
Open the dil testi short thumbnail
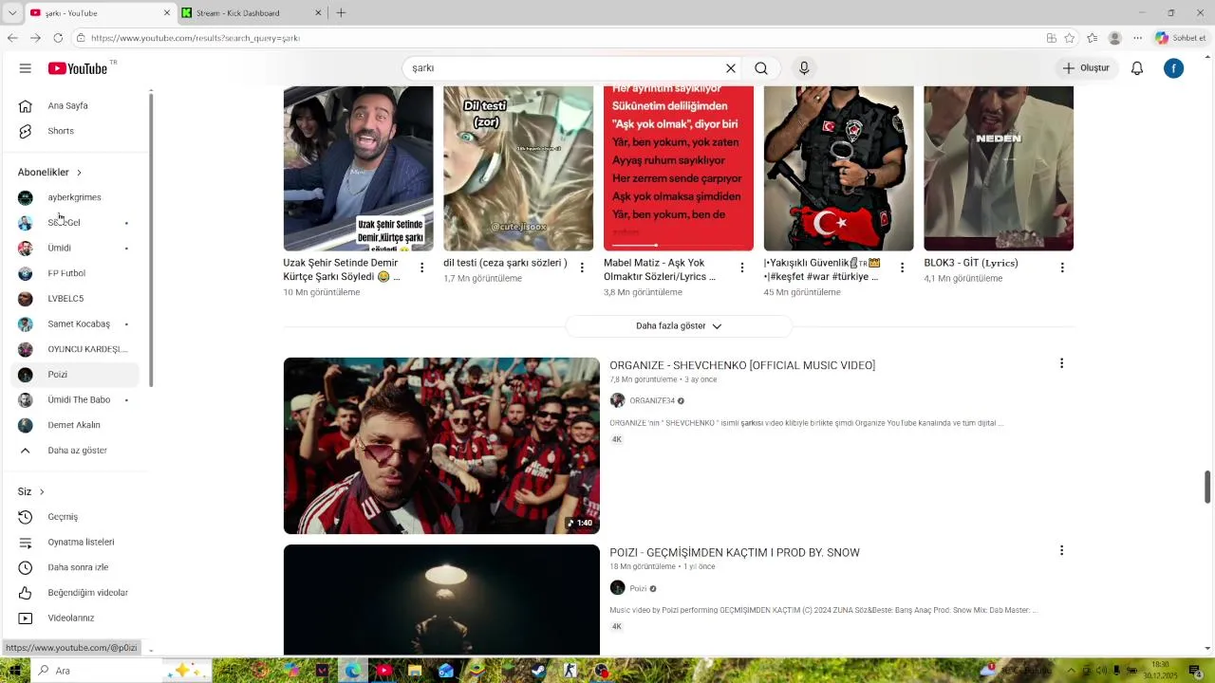coord(518,169)
